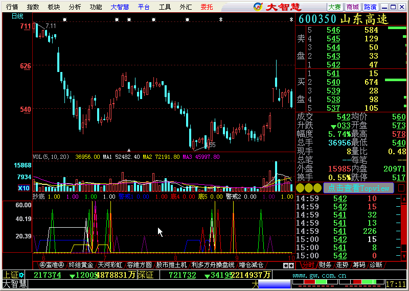Click the 600350 山东高速 stock title
This screenshot has width=409, height=291.
tap(343, 19)
